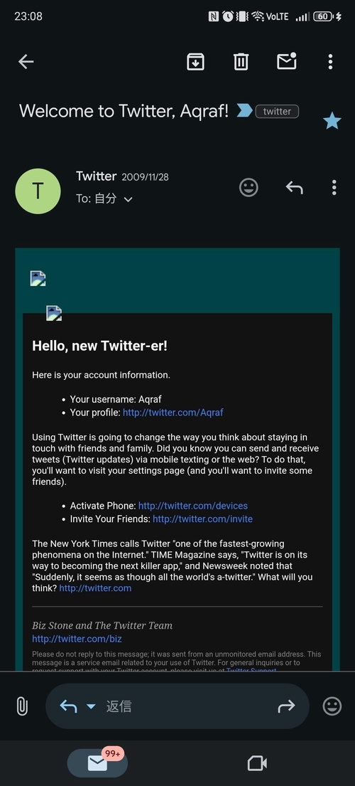Delete the email using trash icon
The height and width of the screenshot is (786, 355).
(x=241, y=62)
